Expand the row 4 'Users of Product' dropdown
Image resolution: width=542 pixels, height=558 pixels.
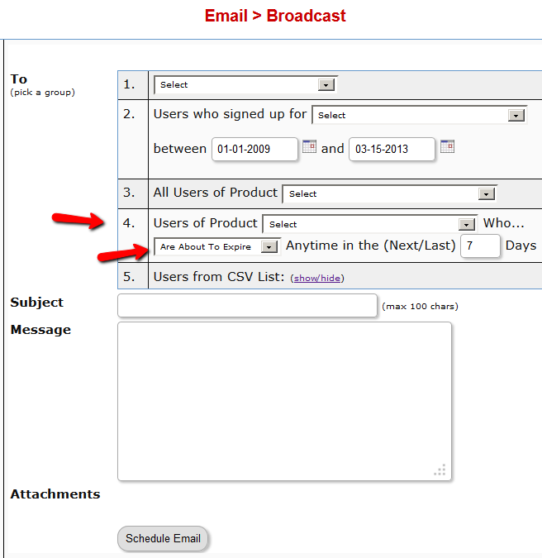coord(369,224)
